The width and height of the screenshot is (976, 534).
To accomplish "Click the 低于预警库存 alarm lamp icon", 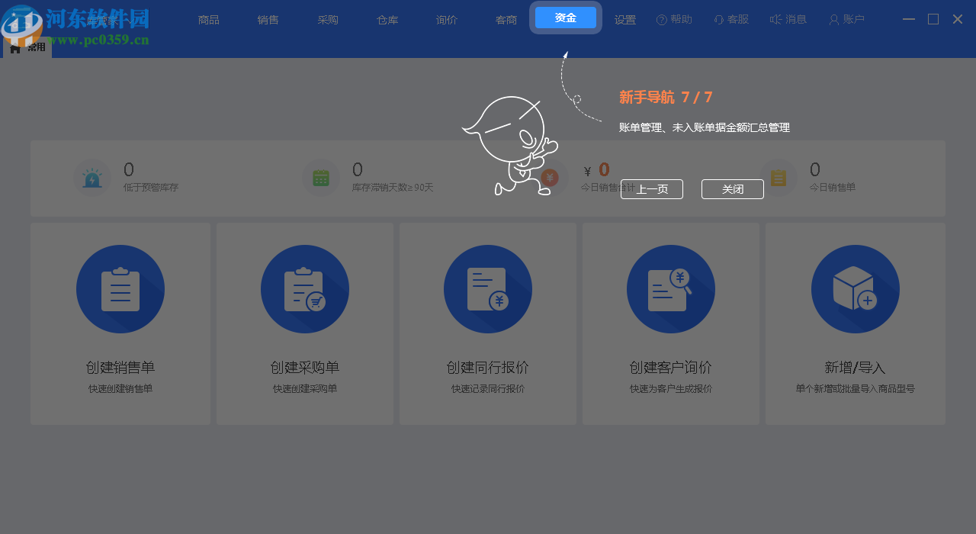I will click(x=91, y=177).
